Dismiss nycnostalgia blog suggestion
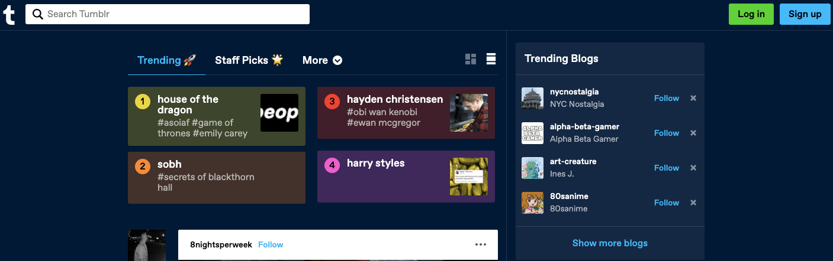 point(693,98)
